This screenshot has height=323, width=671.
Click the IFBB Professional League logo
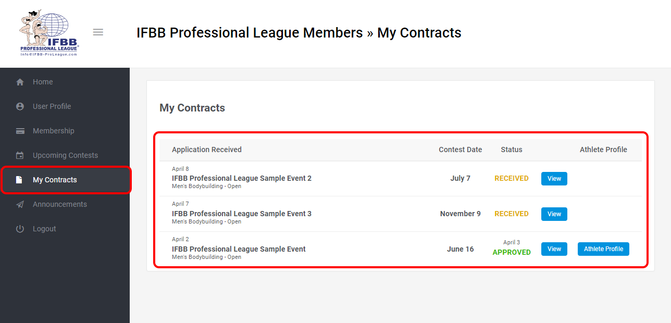tap(49, 32)
